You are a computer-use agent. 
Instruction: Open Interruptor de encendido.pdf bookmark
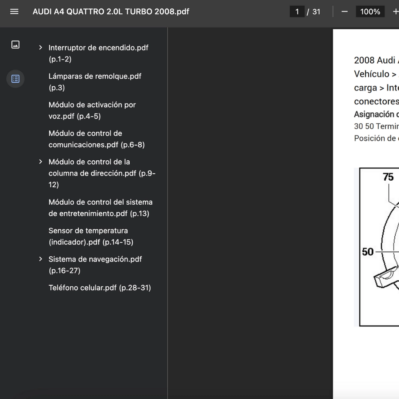[x=98, y=53]
